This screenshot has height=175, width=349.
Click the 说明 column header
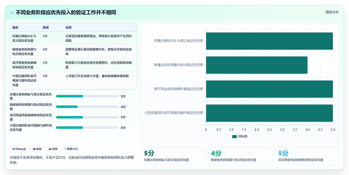69,28
